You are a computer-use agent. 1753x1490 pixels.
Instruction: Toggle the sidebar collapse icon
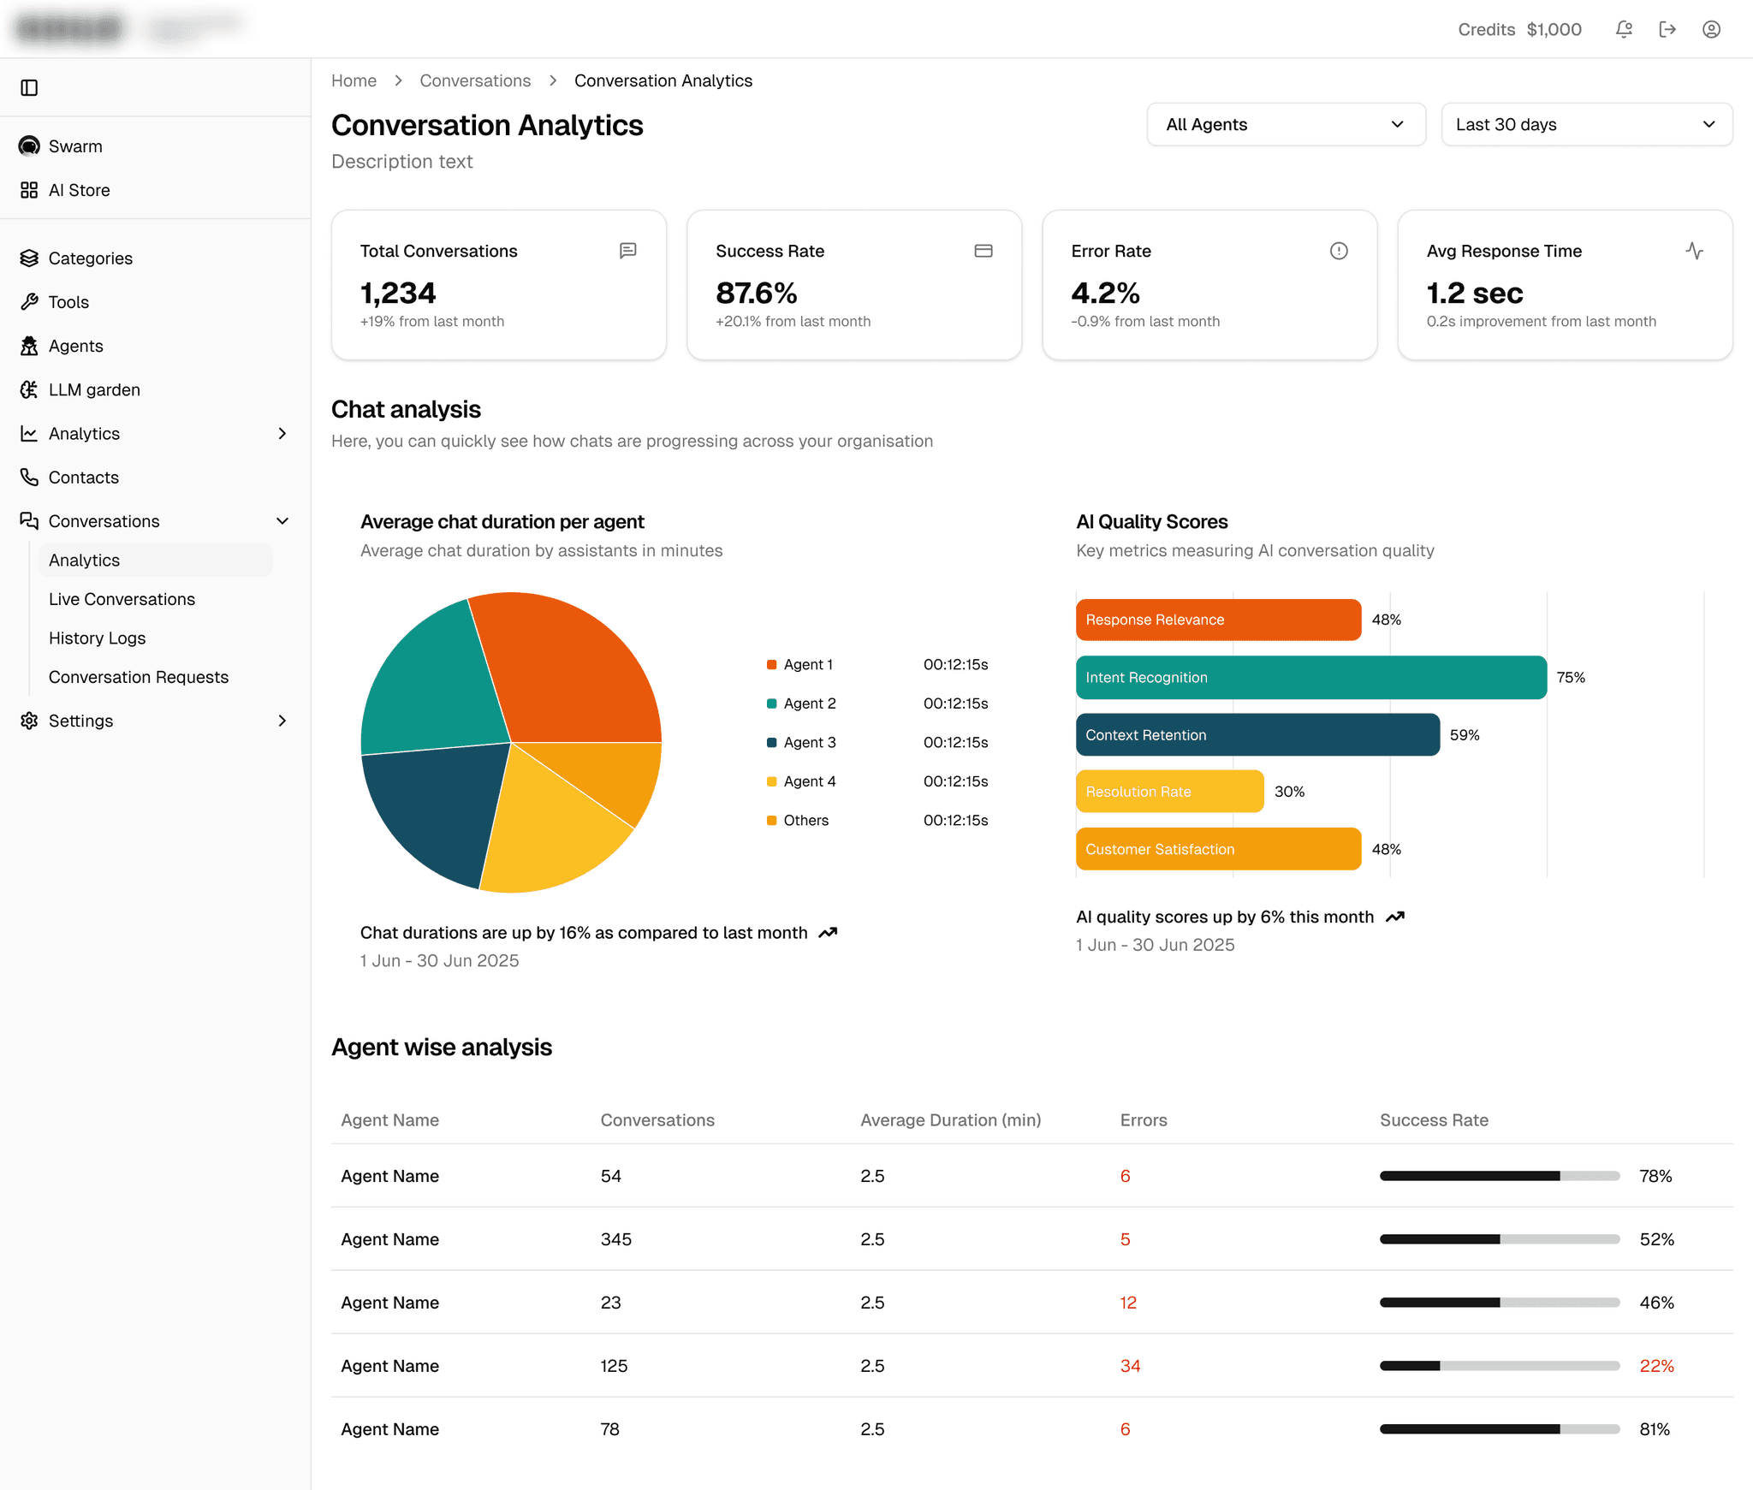(x=29, y=87)
